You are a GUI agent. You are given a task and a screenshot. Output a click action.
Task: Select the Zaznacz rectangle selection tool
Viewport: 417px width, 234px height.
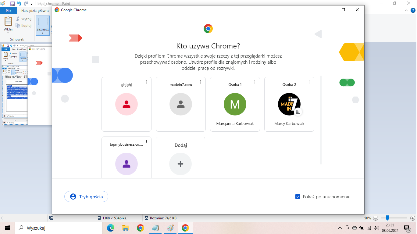(43, 21)
